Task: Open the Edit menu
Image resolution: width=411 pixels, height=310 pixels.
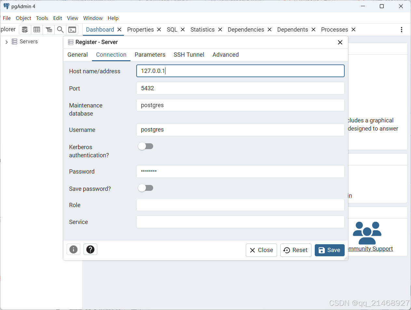Action: click(58, 18)
